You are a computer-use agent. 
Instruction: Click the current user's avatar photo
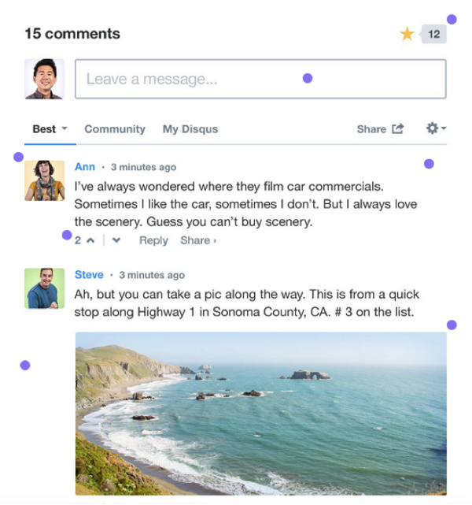click(x=44, y=79)
